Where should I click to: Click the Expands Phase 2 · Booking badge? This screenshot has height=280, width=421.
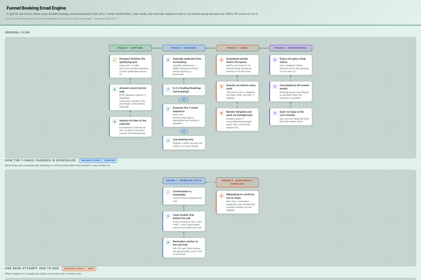coord(98,161)
